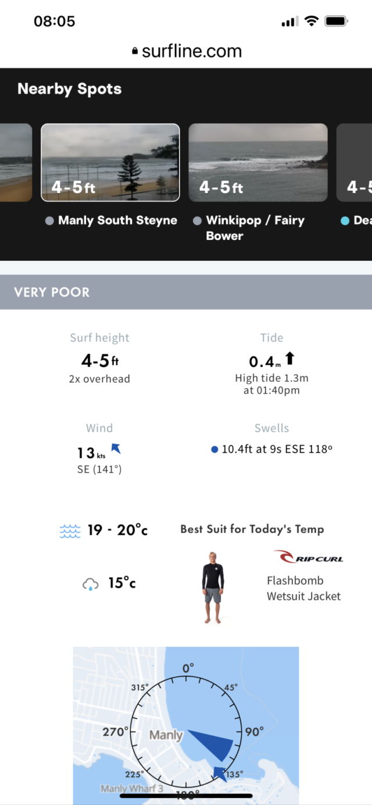
Task: Open the Winkipop / Fairy Bower cam thumbnail
Action: 258,163
